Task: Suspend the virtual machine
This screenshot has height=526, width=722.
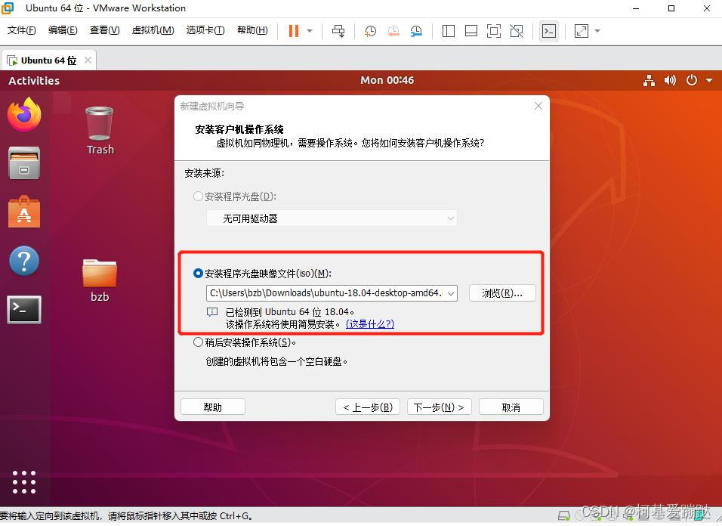Action: (x=292, y=31)
